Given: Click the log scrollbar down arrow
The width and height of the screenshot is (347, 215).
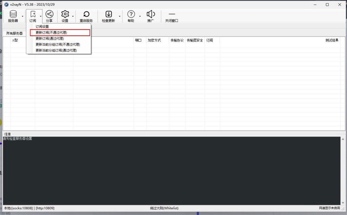Looking at the screenshot, I should pyautogui.click(x=343, y=203).
